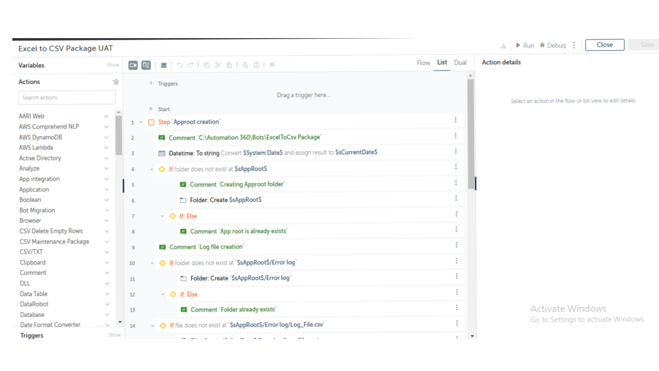Click the undo arrow in the toolbar
The height and width of the screenshot is (371, 659).
pyautogui.click(x=180, y=65)
